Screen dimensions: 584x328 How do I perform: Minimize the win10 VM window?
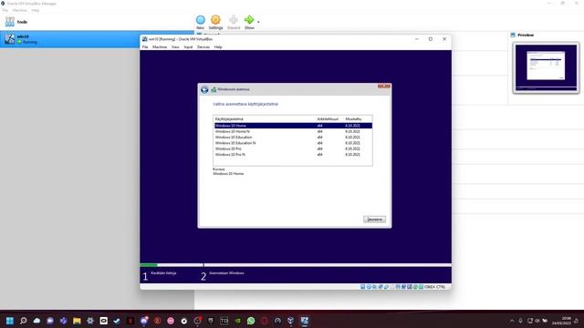(x=417, y=39)
